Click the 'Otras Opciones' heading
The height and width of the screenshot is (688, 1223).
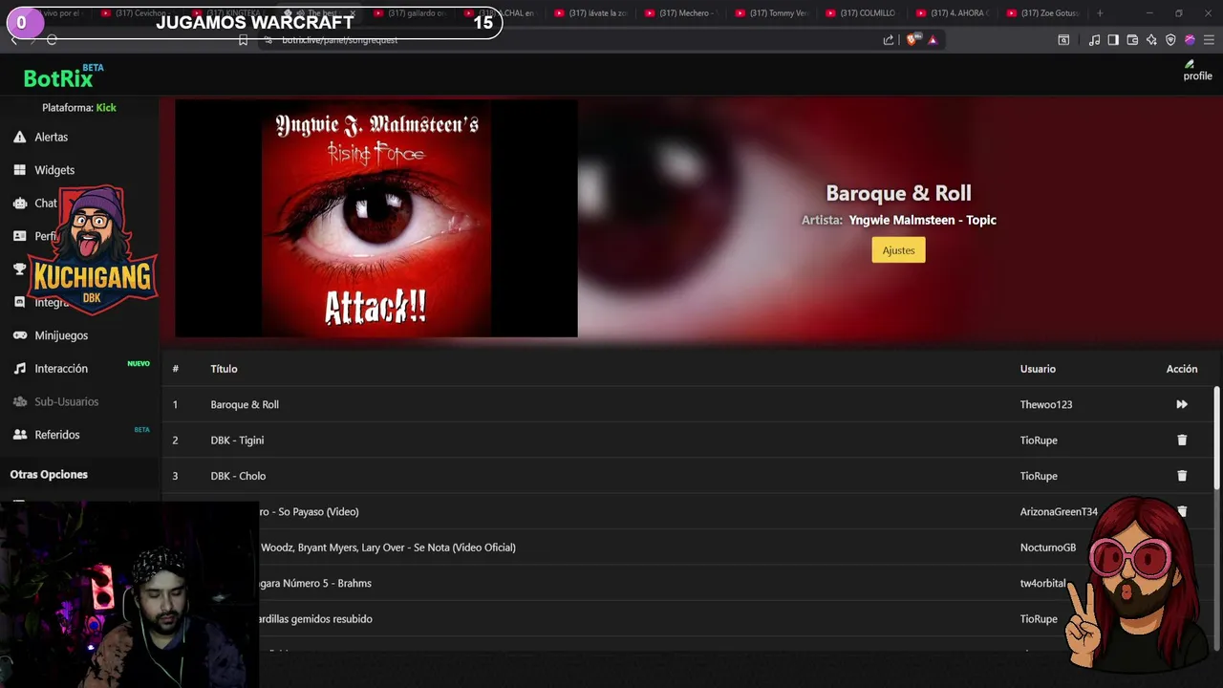tap(49, 474)
